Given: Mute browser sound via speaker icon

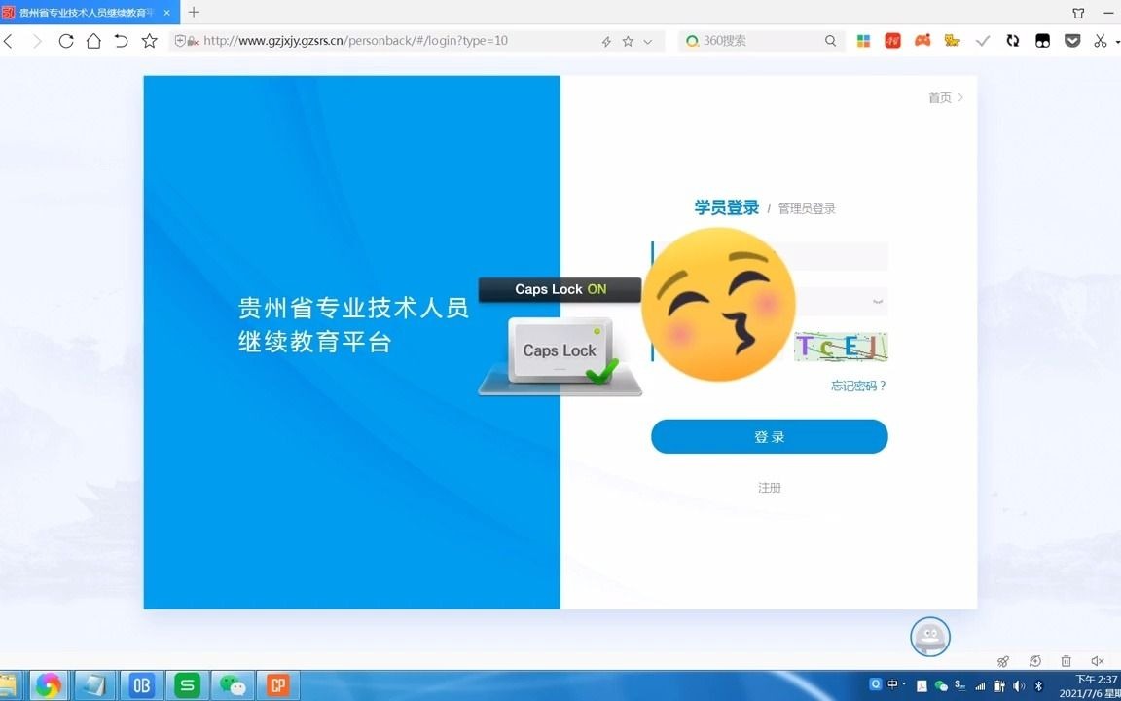Looking at the screenshot, I should click(1096, 661).
